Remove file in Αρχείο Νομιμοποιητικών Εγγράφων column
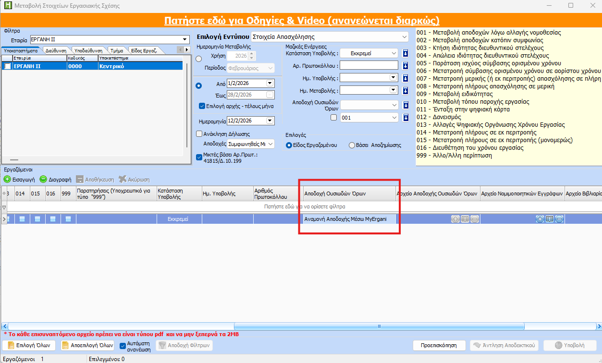Viewport: 602px width, 363px height. (x=559, y=219)
